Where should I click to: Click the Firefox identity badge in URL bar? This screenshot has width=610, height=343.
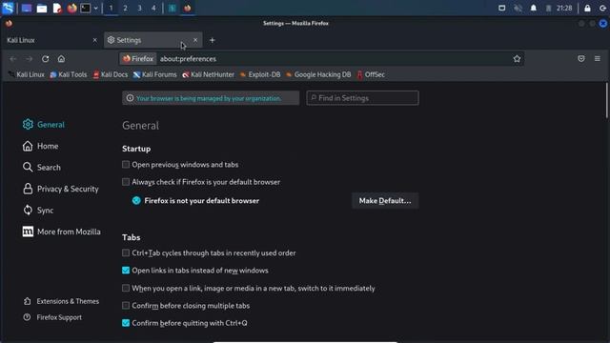138,59
